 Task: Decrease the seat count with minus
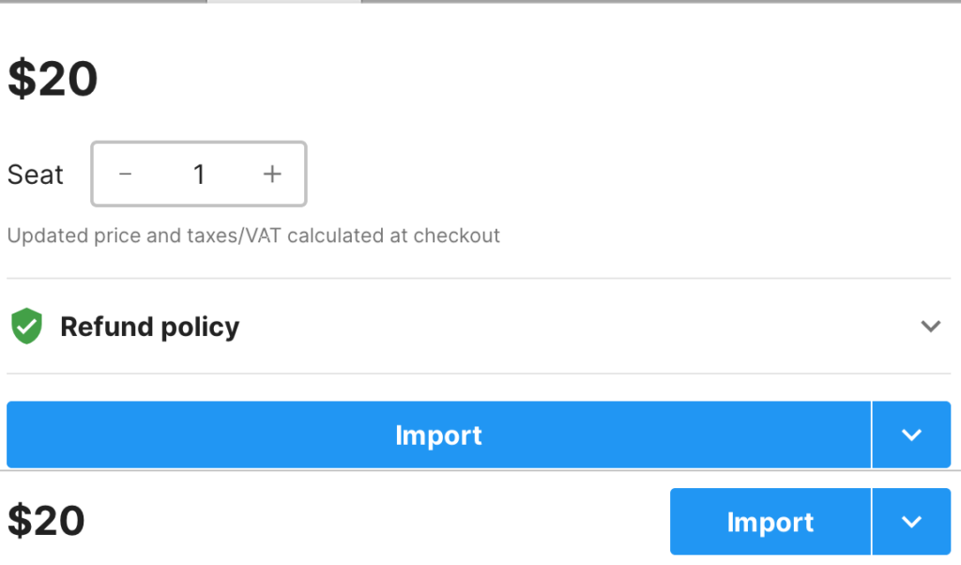(x=126, y=175)
